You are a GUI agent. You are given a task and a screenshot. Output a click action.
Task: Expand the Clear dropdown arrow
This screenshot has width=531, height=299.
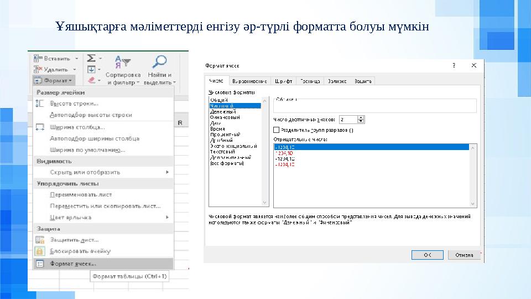(x=99, y=81)
